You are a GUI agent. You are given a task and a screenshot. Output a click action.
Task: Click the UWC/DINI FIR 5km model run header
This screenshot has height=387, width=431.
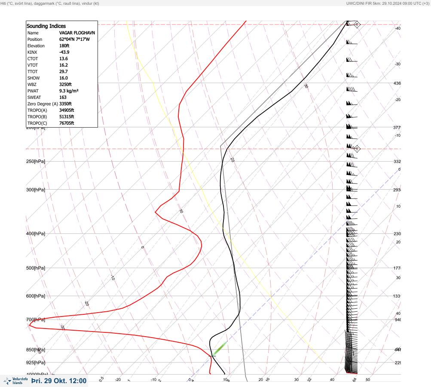pos(388,3)
